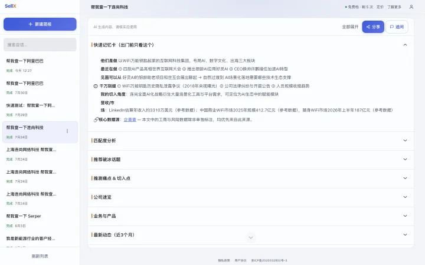Open the 用户协议 footer link
425x265 pixels.
tap(240, 260)
